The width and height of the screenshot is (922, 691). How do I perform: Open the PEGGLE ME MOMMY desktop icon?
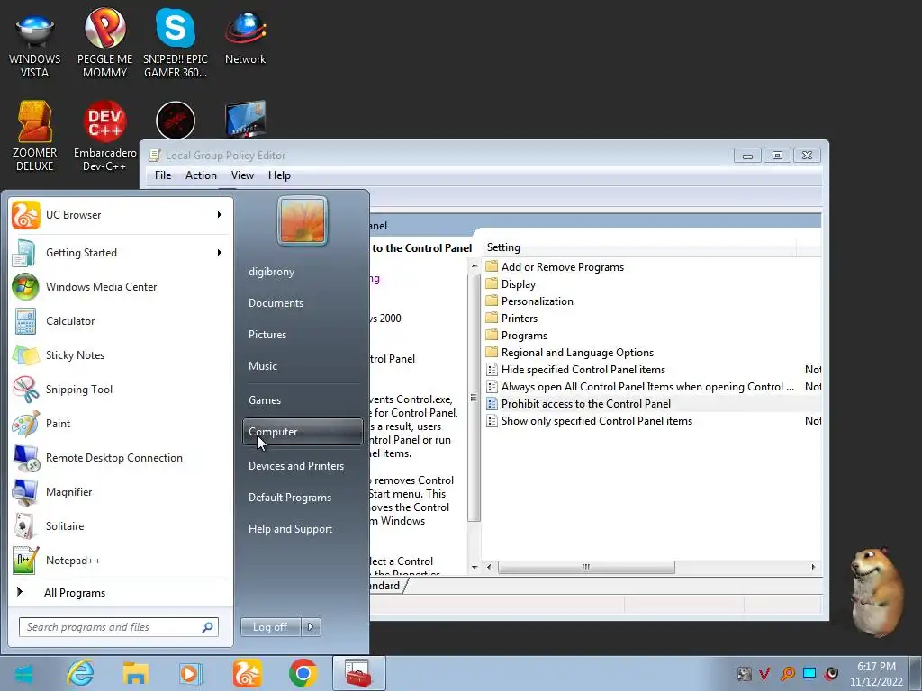pos(104,44)
